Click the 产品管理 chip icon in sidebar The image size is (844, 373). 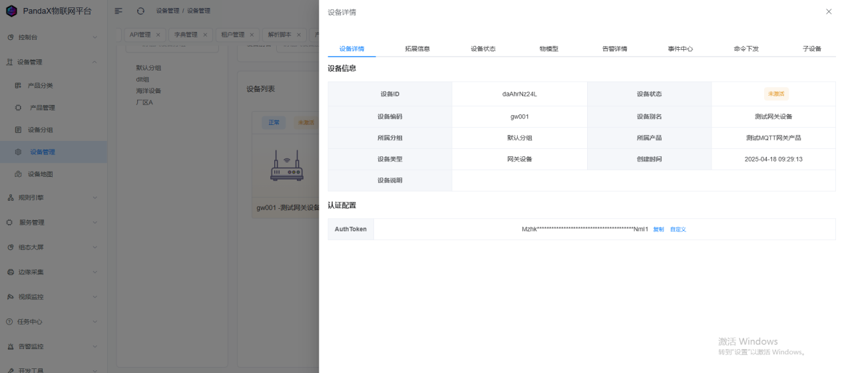pos(18,108)
